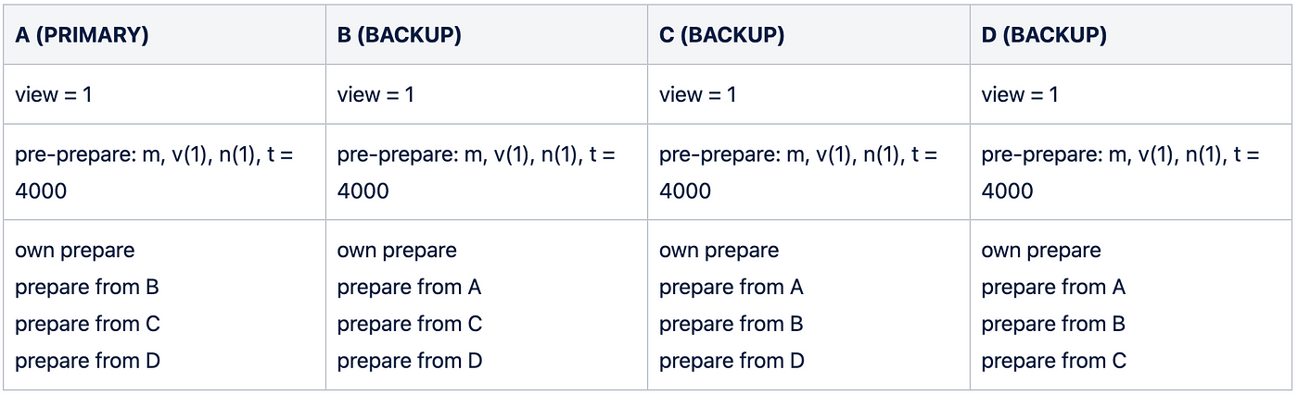Click the A (PRIMARY) column header
The height and width of the screenshot is (394, 1298).
83,35
